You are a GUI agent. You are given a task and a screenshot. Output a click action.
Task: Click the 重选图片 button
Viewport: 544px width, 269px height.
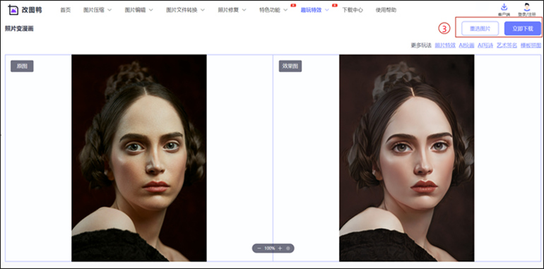click(480, 28)
